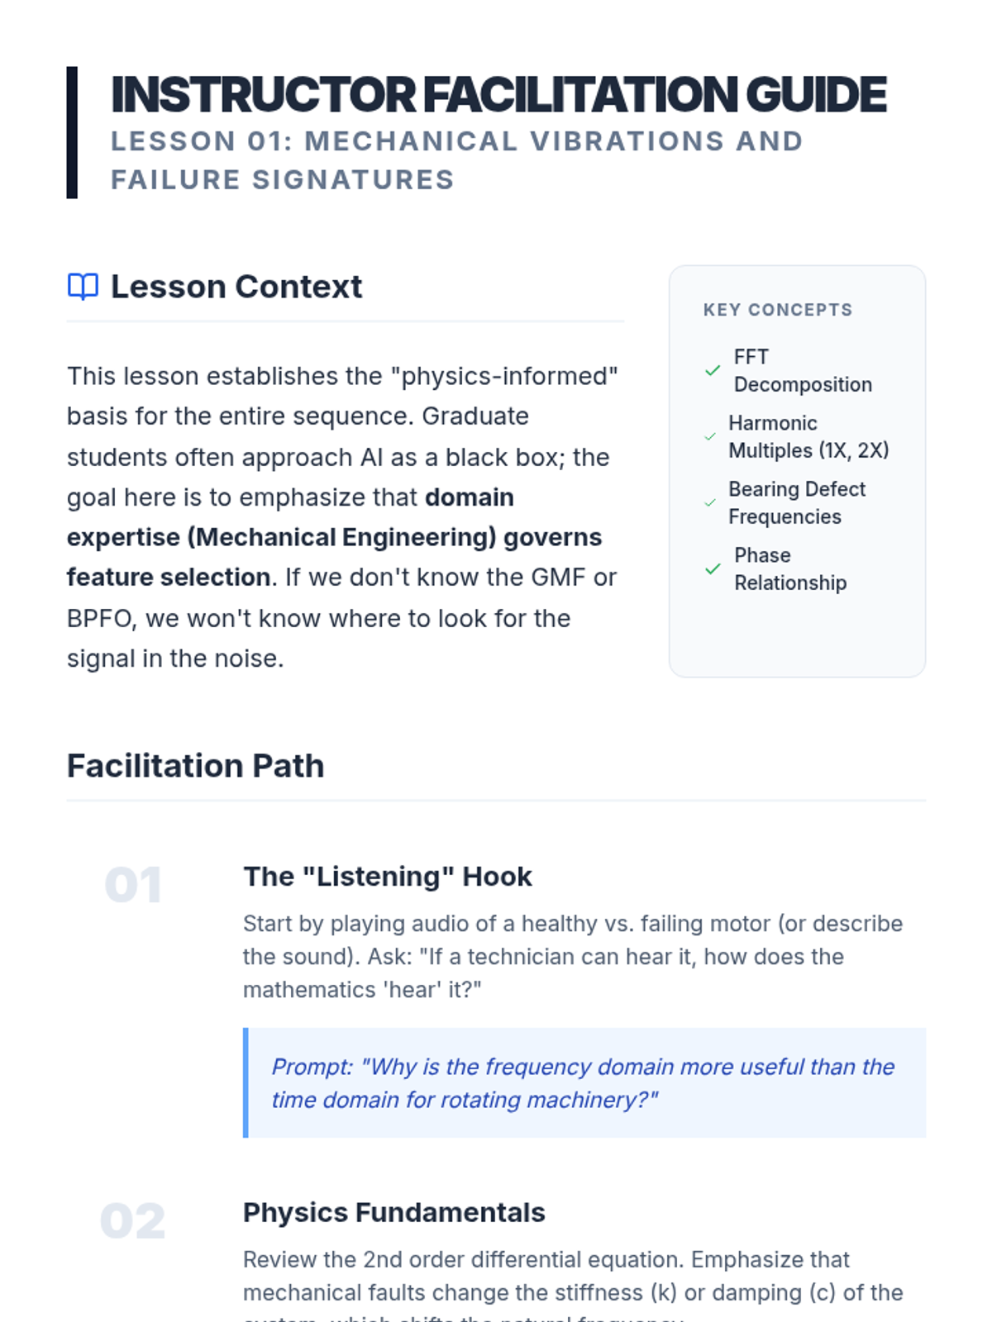Click the checkmark beside Bearing Defect Frequencies
Image resolution: width=992 pixels, height=1322 pixels.
click(710, 502)
